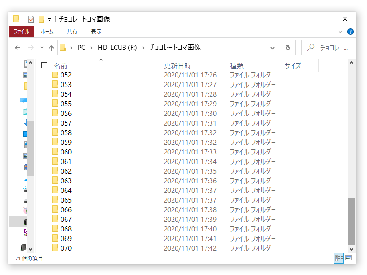Viewport: 367px width, 275px height.
Task: Toggle the select all items checkbox
Action: coord(44,66)
